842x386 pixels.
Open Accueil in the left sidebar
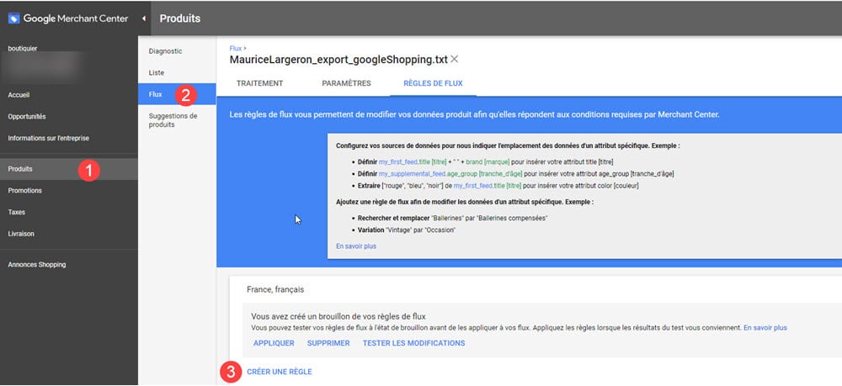[x=19, y=95]
